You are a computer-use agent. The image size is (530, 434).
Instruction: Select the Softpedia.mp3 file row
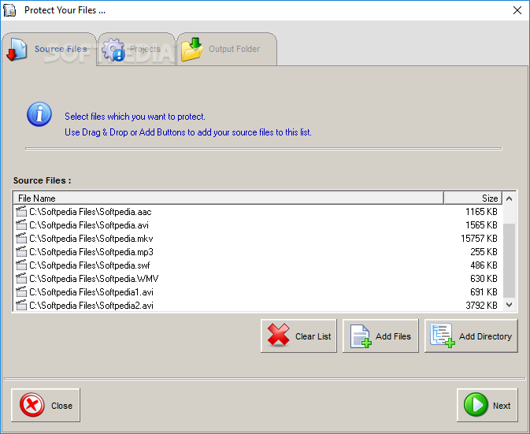click(x=258, y=252)
